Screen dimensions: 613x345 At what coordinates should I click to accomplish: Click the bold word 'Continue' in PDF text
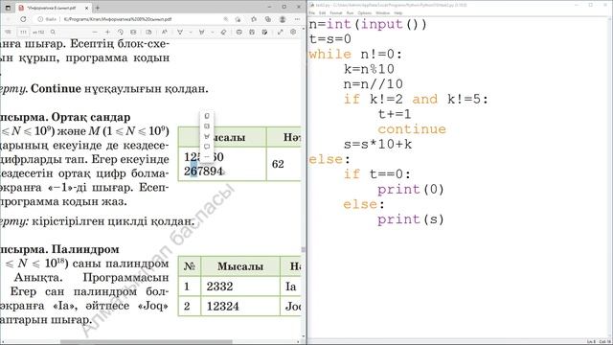(56, 89)
